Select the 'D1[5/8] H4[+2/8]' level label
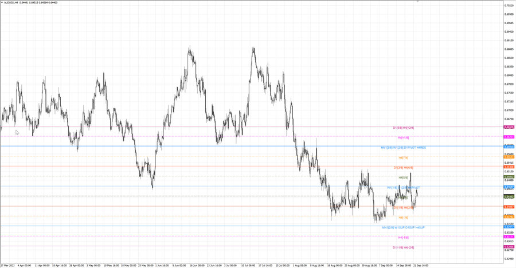This screenshot has height=268, width=516. (x=404, y=128)
